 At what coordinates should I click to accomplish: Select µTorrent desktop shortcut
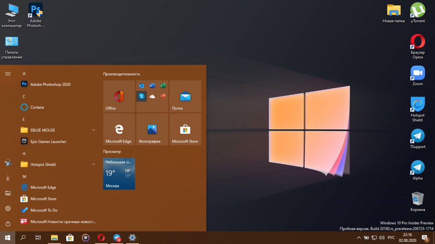click(x=418, y=13)
